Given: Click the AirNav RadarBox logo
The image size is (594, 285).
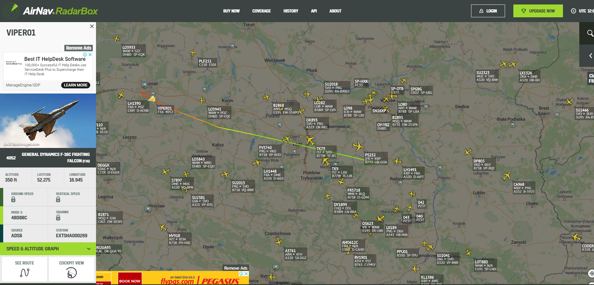Looking at the screenshot, I should tap(51, 11).
